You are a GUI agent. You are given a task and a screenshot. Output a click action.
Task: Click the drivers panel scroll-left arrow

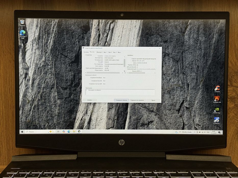[127, 73]
